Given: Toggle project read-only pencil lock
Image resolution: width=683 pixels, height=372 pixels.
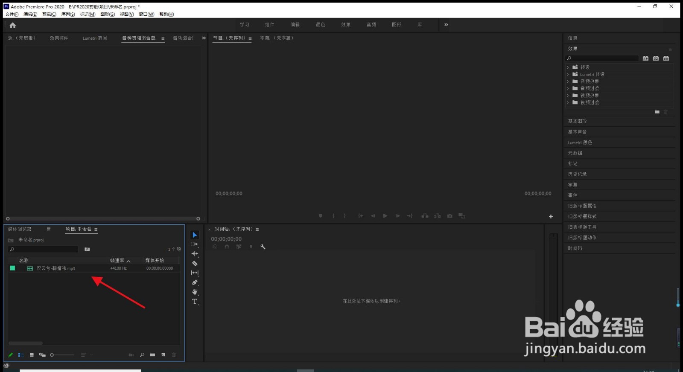Looking at the screenshot, I should click(x=11, y=355).
